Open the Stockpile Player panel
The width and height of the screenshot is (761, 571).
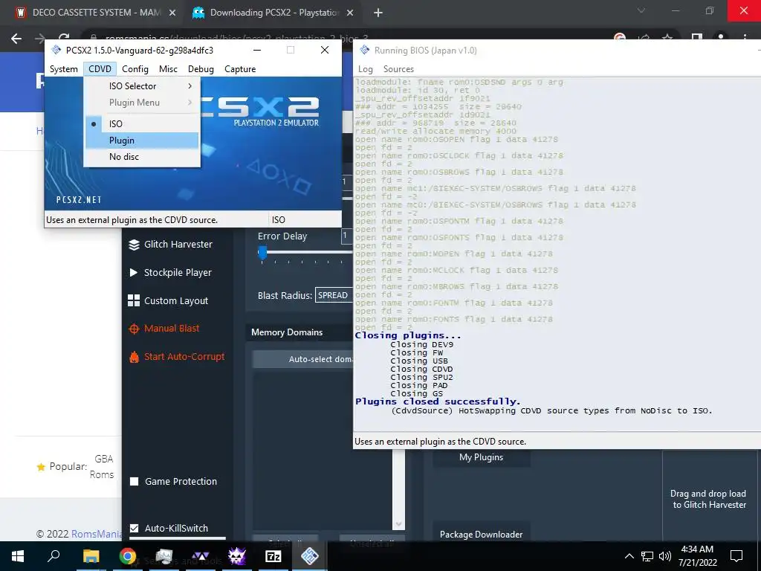pos(178,272)
